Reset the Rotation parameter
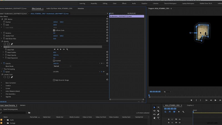Image resolution: width=222 pixels, height=125 pixels. (107, 33)
